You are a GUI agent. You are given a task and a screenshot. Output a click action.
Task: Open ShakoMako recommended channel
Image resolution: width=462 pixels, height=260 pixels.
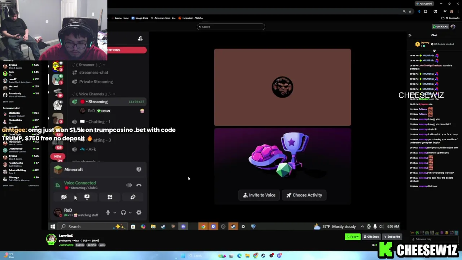pyautogui.click(x=21, y=121)
